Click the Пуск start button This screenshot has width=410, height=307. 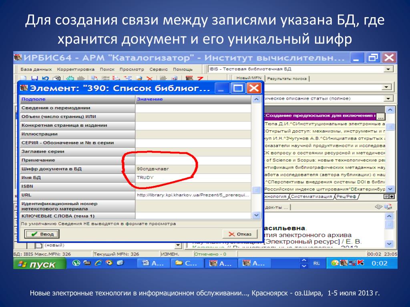coord(39,263)
